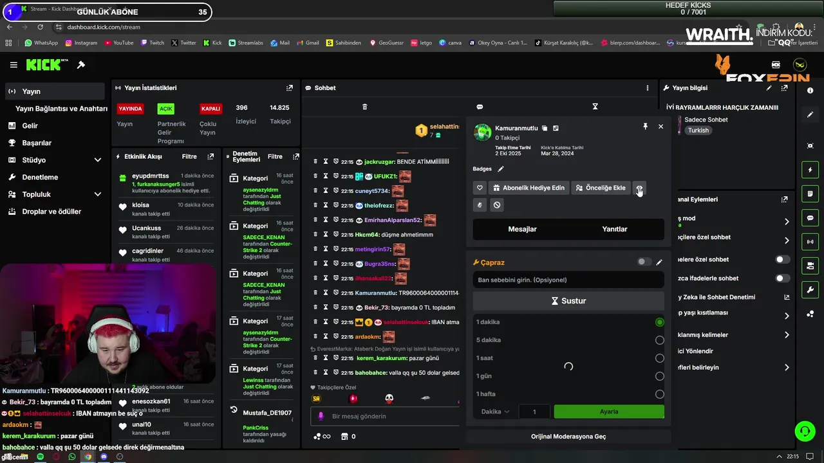Edit stream info in the Yayın bilgisi panel

[769, 88]
